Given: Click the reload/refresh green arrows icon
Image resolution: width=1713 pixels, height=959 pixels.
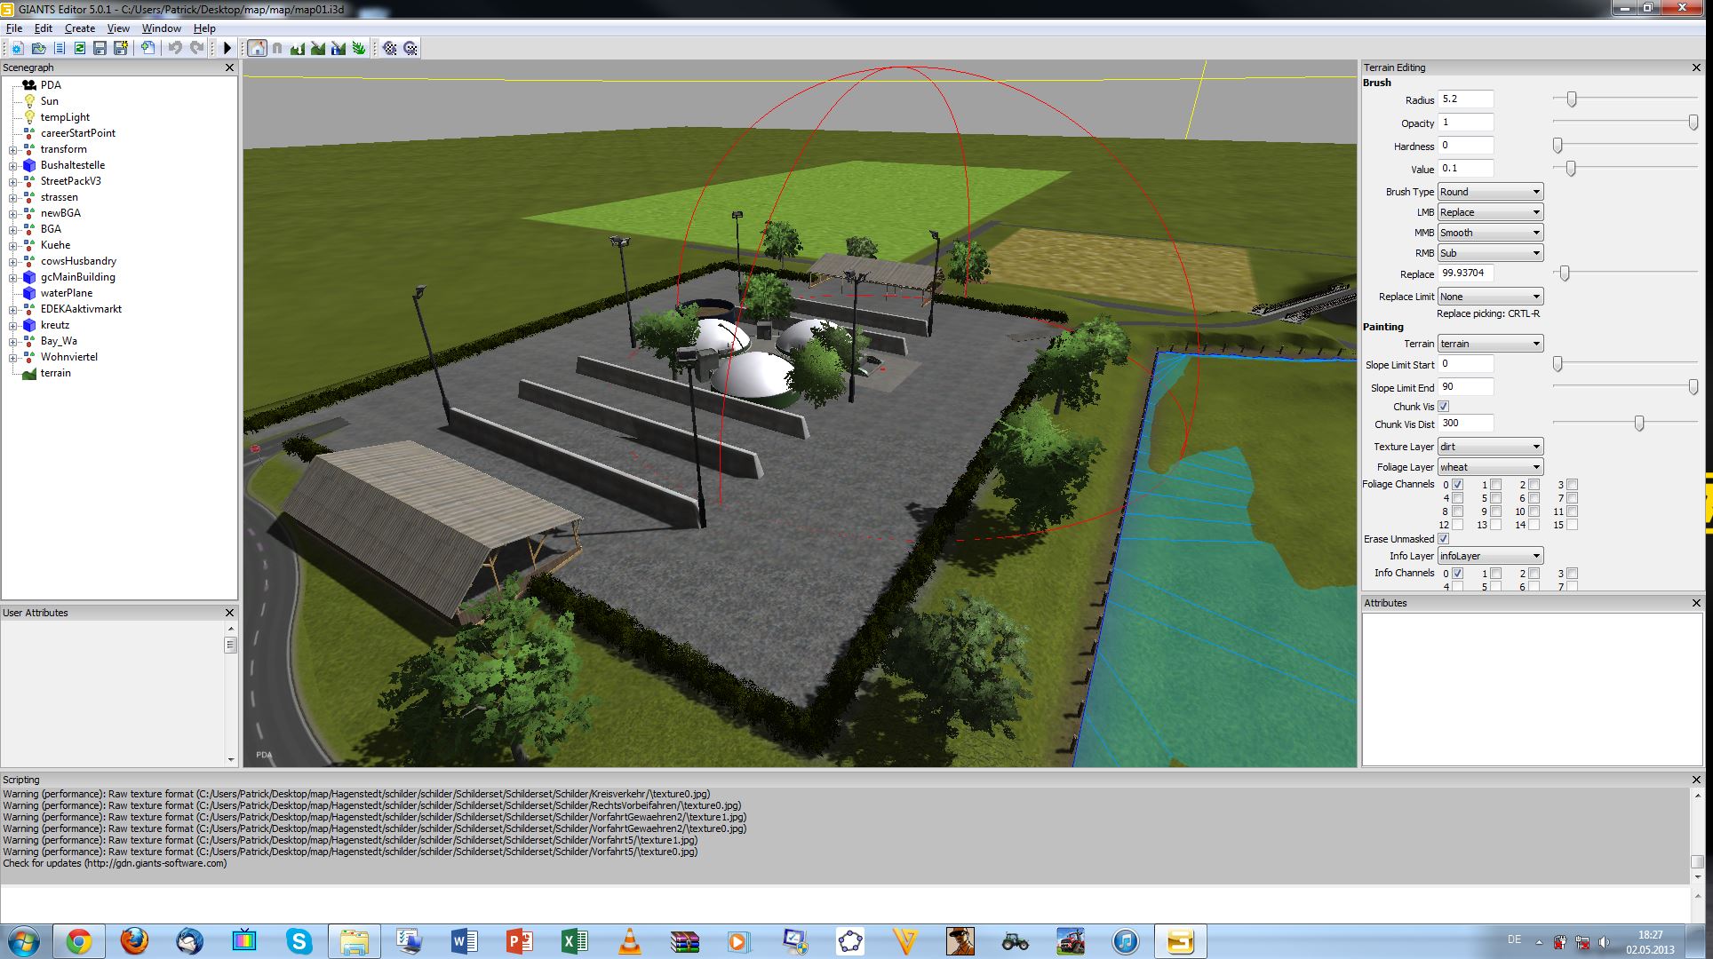Looking at the screenshot, I should 80,48.
